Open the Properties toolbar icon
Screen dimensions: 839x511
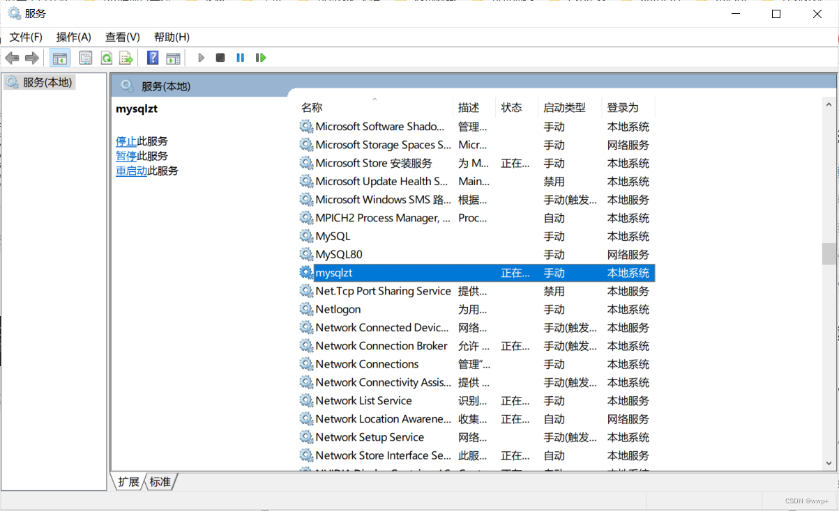85,58
